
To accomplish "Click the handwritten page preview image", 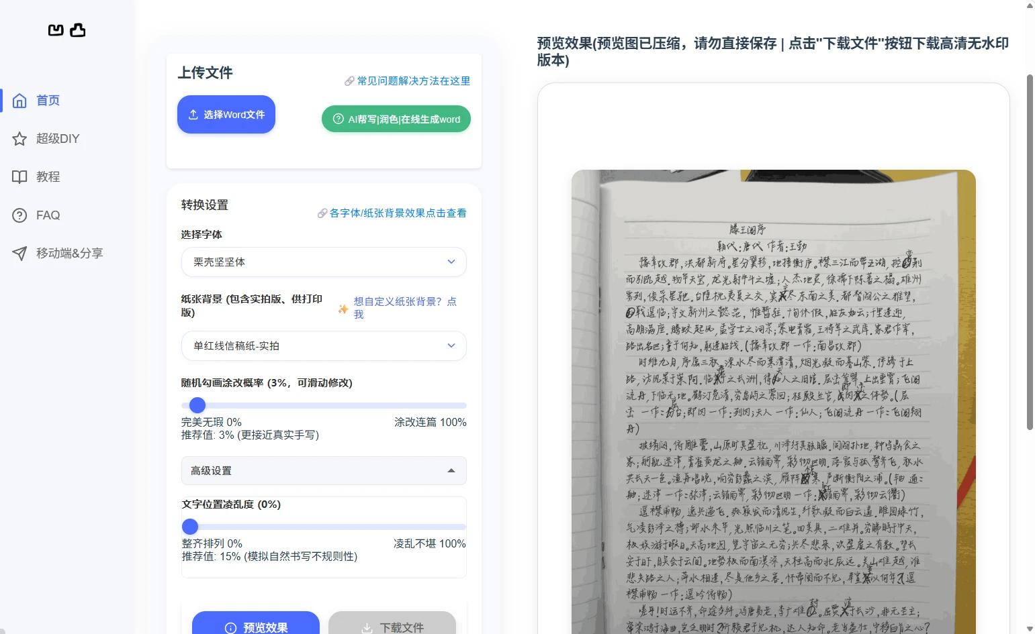I will [x=773, y=403].
